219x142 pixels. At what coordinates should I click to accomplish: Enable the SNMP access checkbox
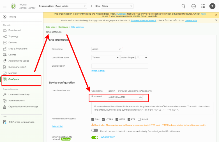(x=139, y=119)
